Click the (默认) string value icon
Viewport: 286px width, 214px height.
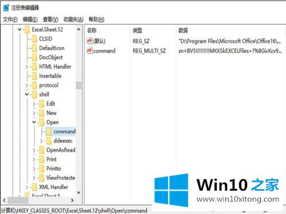coord(89,41)
